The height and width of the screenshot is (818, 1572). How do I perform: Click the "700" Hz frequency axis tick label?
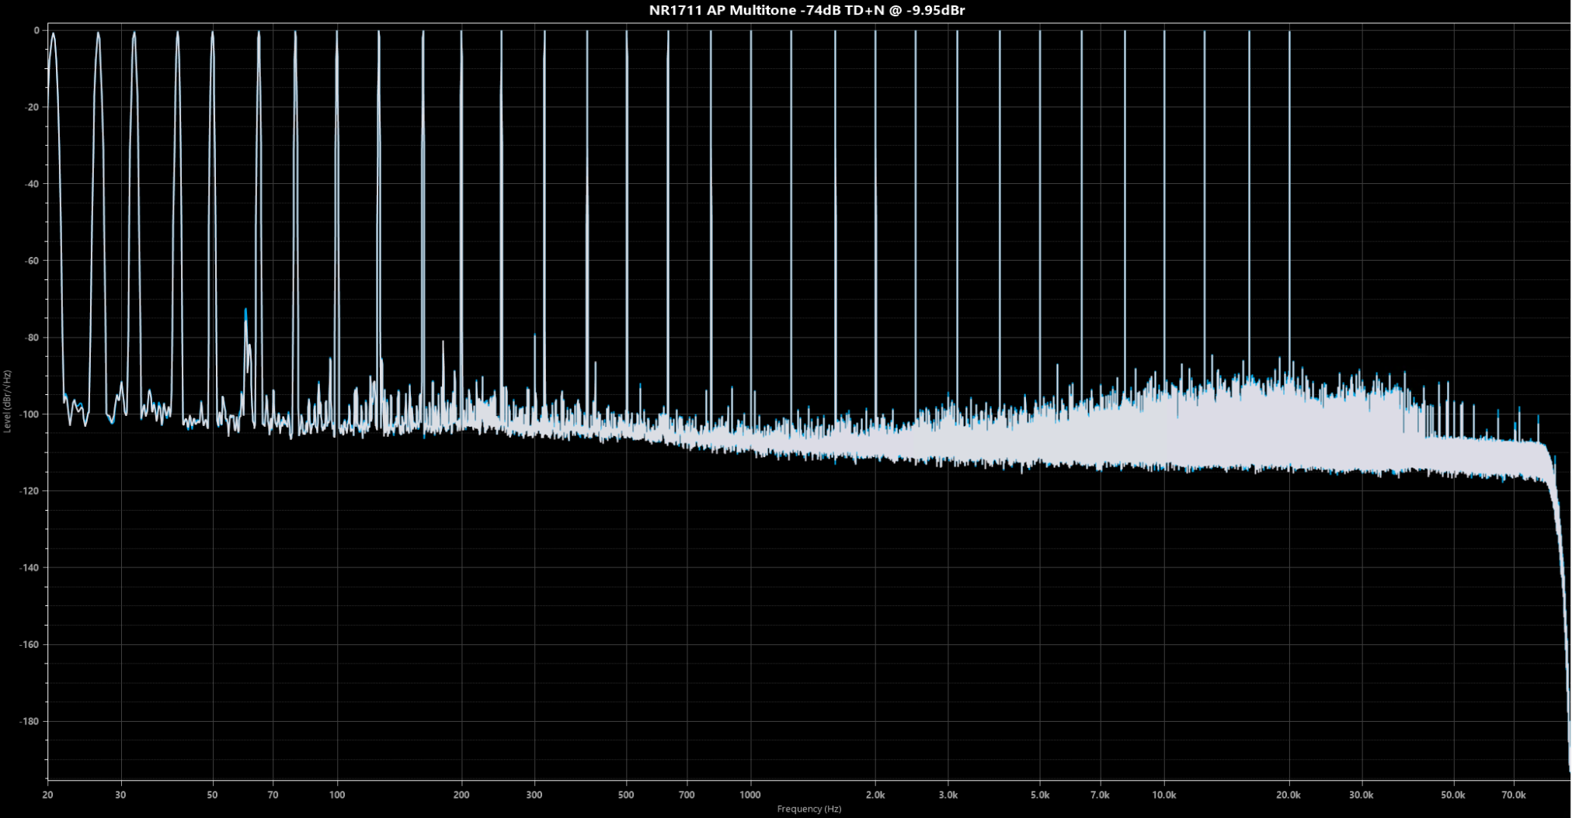click(687, 795)
